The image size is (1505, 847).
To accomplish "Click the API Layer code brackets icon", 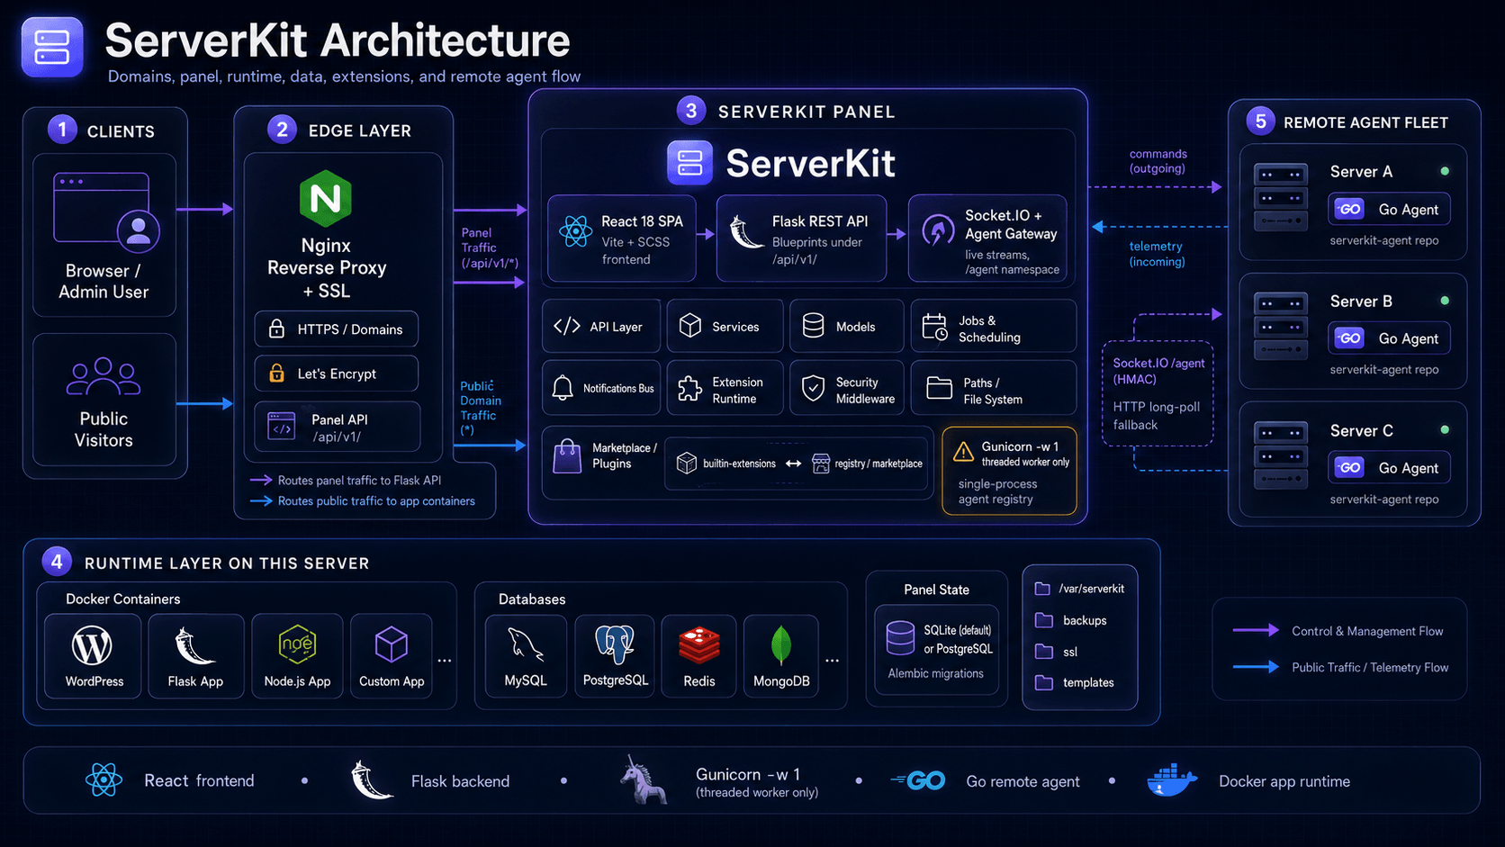I will click(566, 326).
